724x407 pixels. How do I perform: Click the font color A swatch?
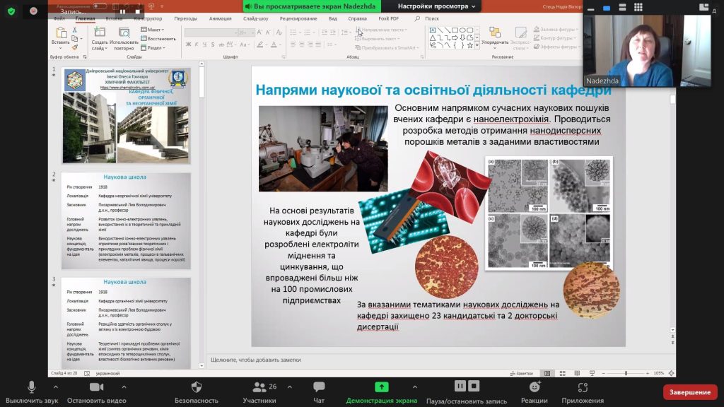(x=274, y=45)
